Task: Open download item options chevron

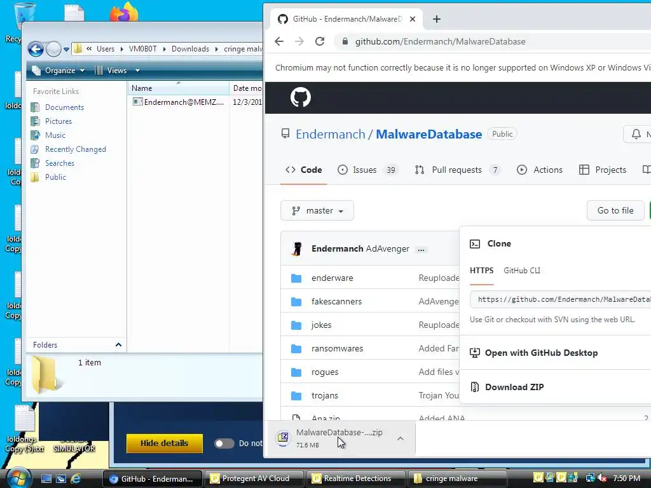Action: coord(401,438)
